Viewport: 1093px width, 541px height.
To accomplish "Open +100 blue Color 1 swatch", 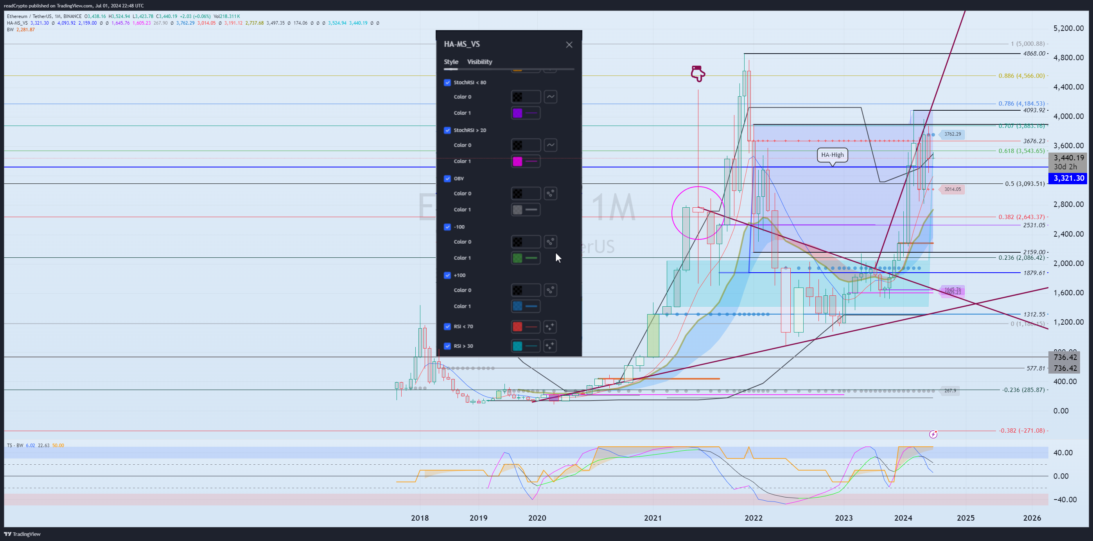I will click(526, 306).
